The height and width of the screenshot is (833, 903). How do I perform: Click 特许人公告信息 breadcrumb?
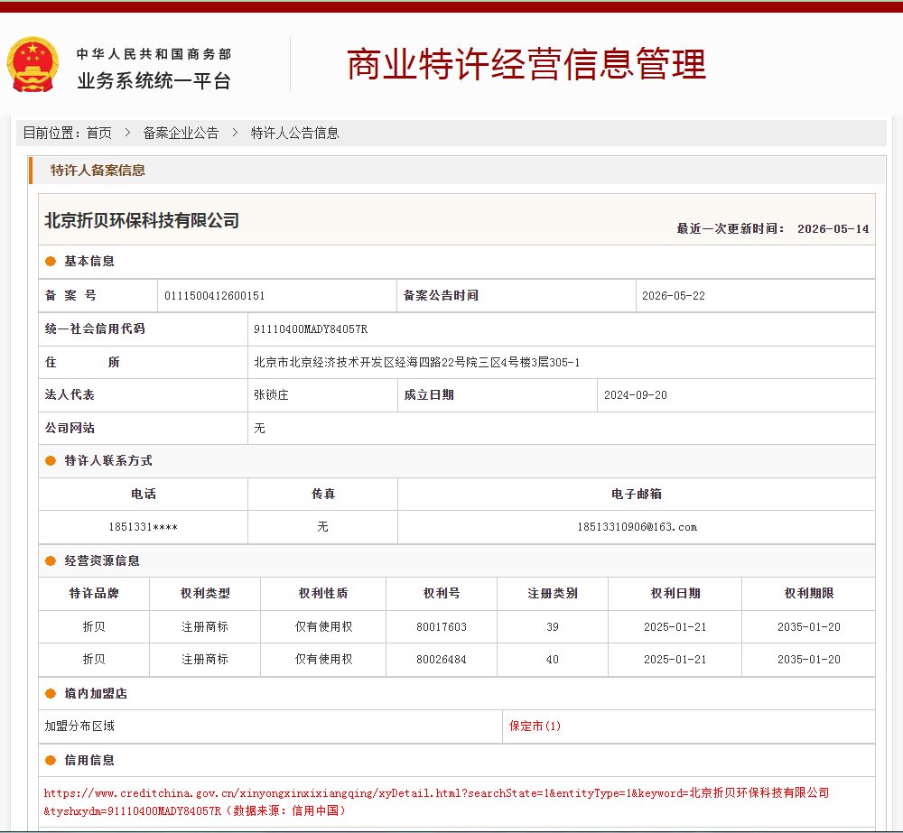tap(295, 133)
